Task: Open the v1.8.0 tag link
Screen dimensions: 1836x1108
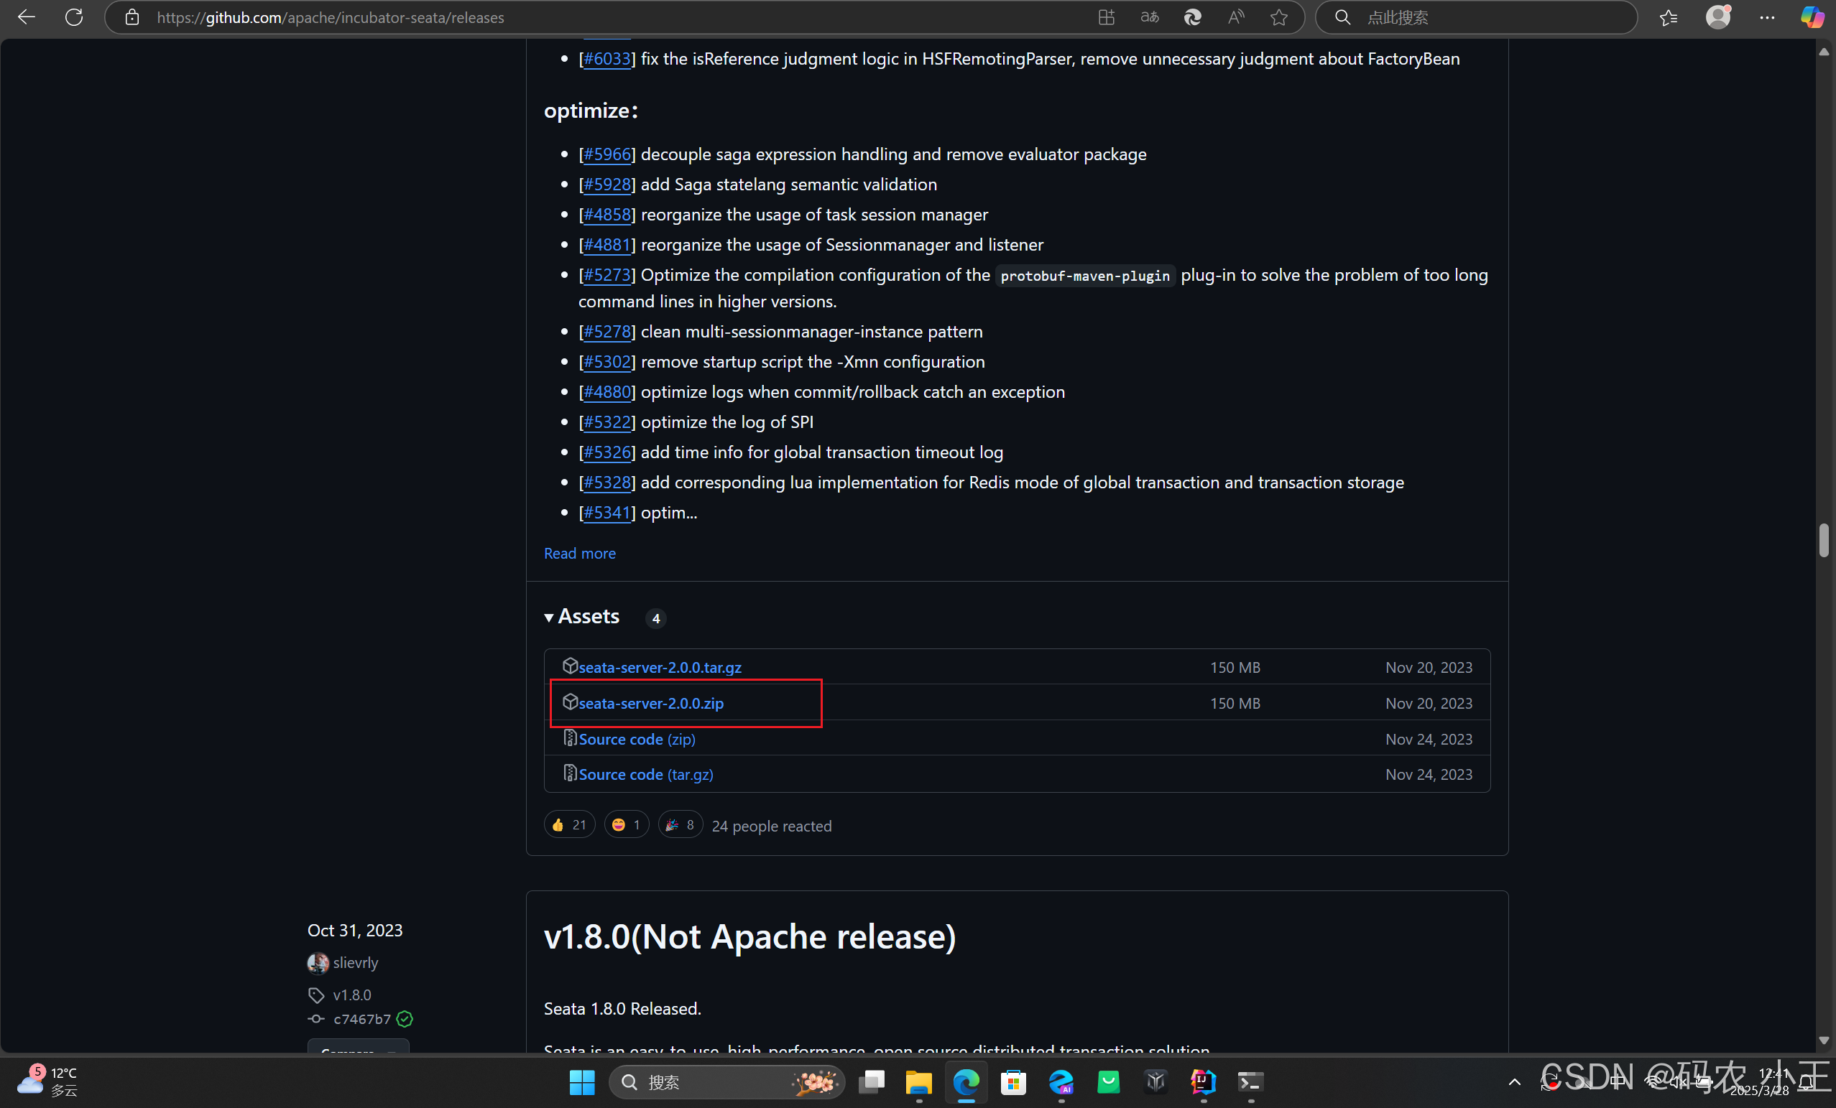Action: click(x=351, y=995)
